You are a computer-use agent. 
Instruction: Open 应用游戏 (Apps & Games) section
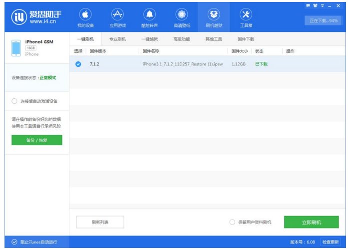point(118,18)
